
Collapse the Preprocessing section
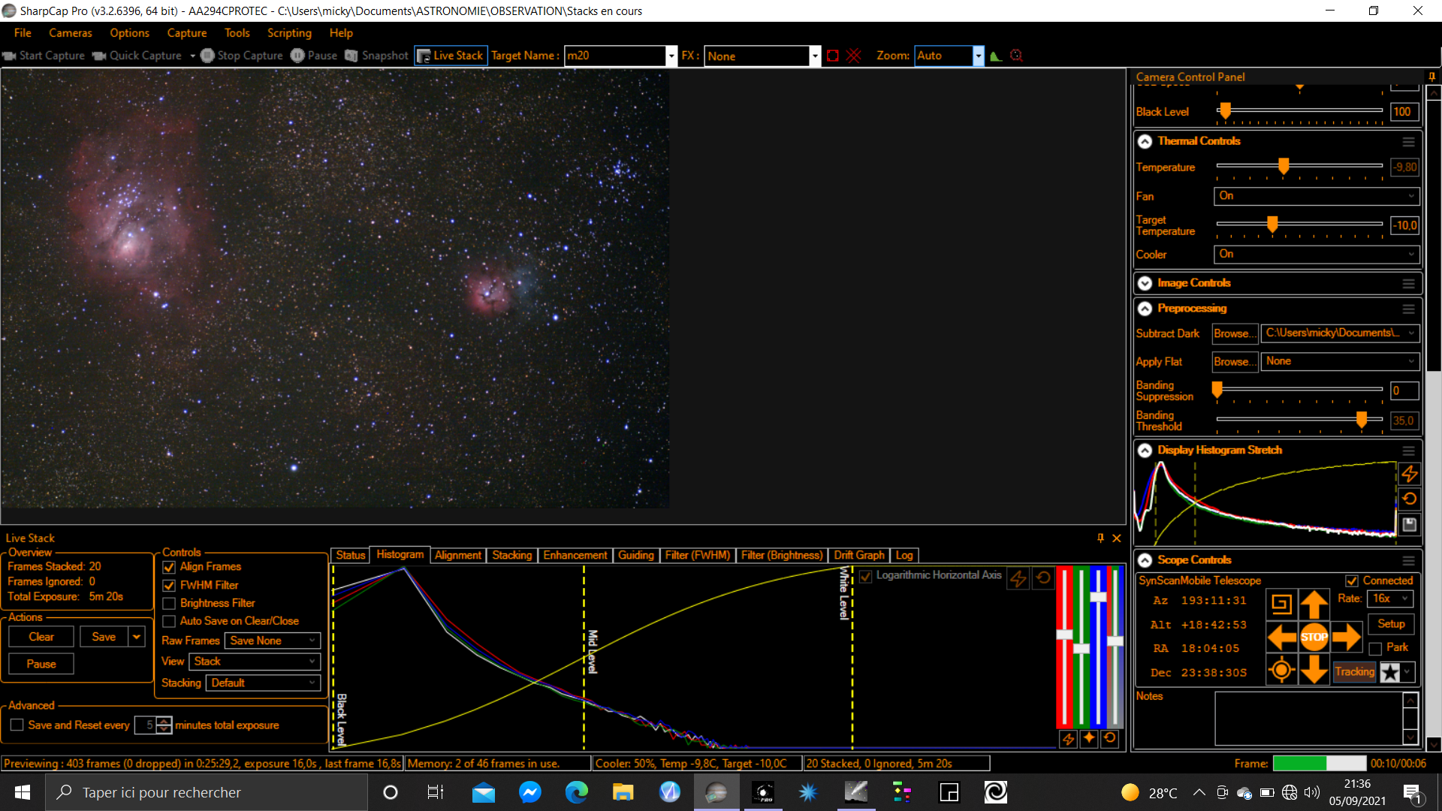click(1145, 309)
